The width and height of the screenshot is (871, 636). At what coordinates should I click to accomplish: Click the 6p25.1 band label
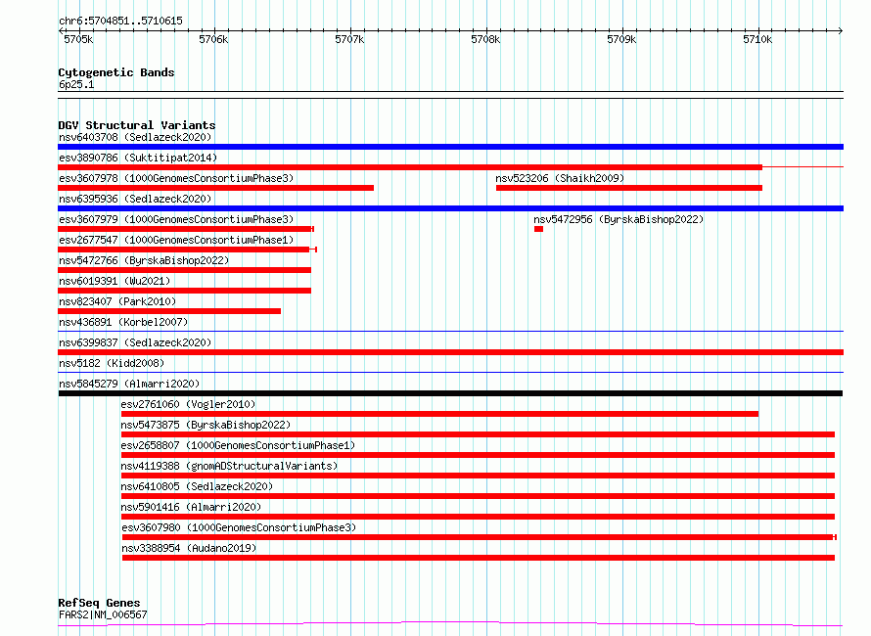coord(76,84)
